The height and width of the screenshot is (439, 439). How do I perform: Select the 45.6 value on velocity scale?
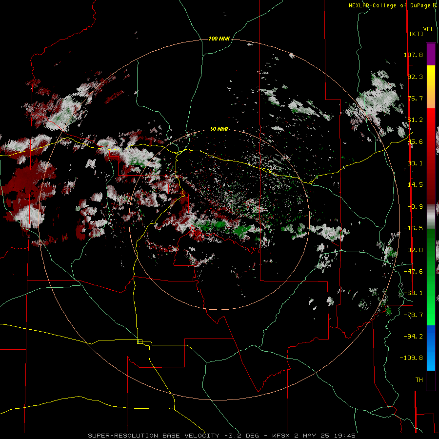point(415,141)
